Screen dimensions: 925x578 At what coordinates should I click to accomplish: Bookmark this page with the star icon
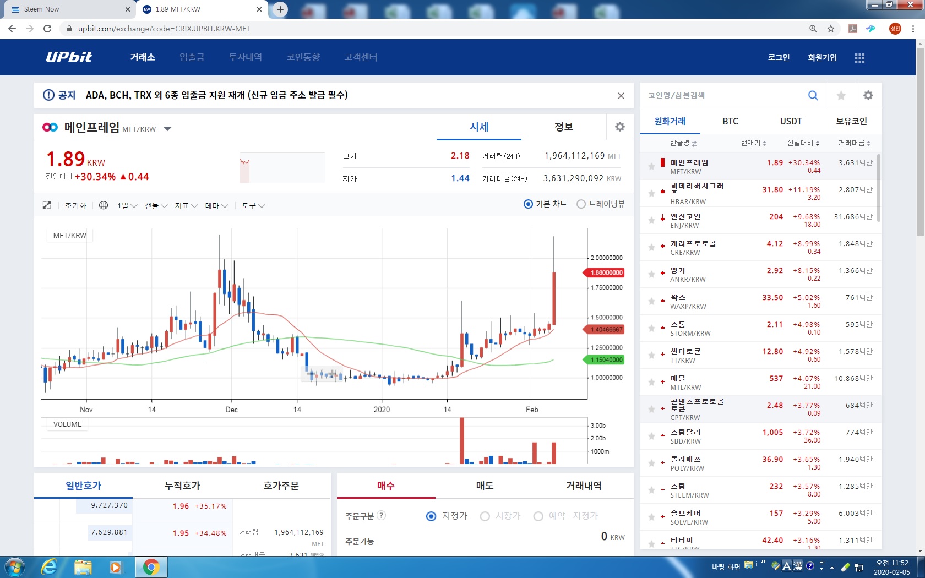pos(831,29)
